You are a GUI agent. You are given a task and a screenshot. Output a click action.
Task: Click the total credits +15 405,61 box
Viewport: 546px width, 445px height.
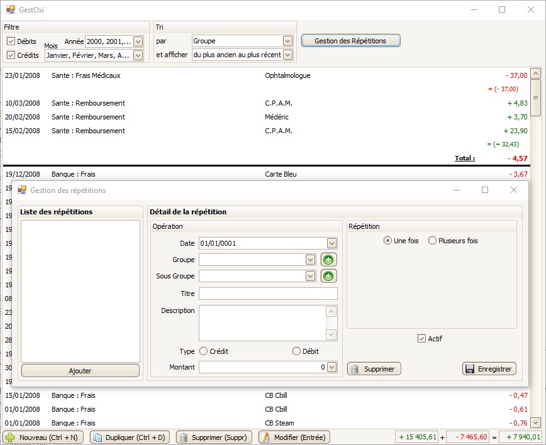[418, 437]
